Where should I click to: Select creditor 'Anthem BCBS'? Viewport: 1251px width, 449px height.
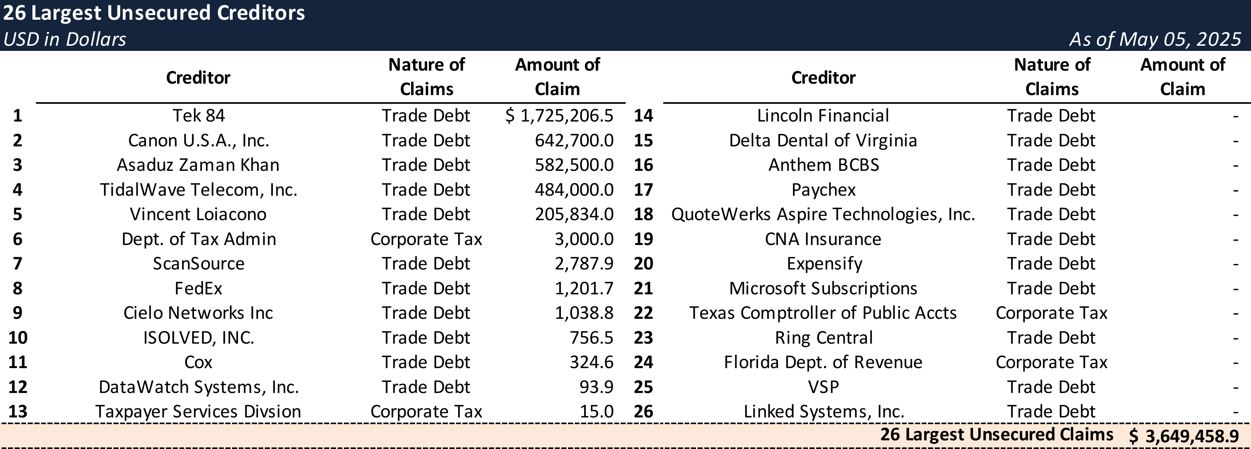[824, 165]
